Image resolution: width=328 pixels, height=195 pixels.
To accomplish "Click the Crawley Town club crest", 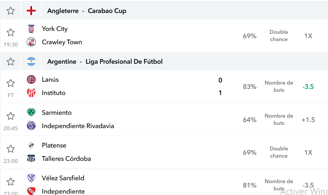I will (31, 42).
